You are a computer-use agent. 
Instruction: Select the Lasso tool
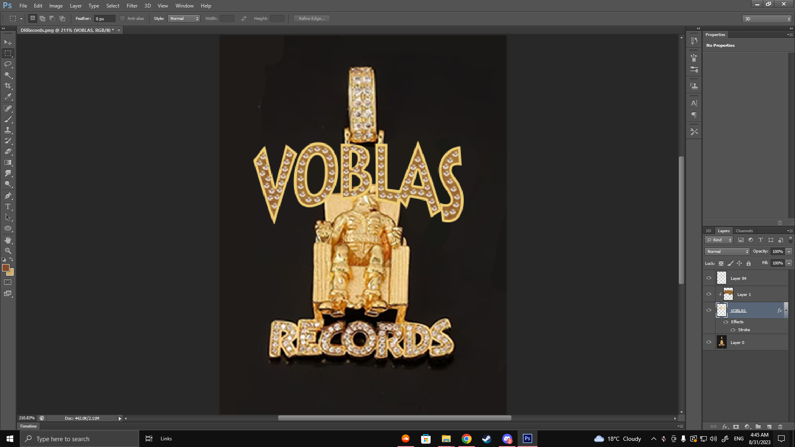point(8,64)
